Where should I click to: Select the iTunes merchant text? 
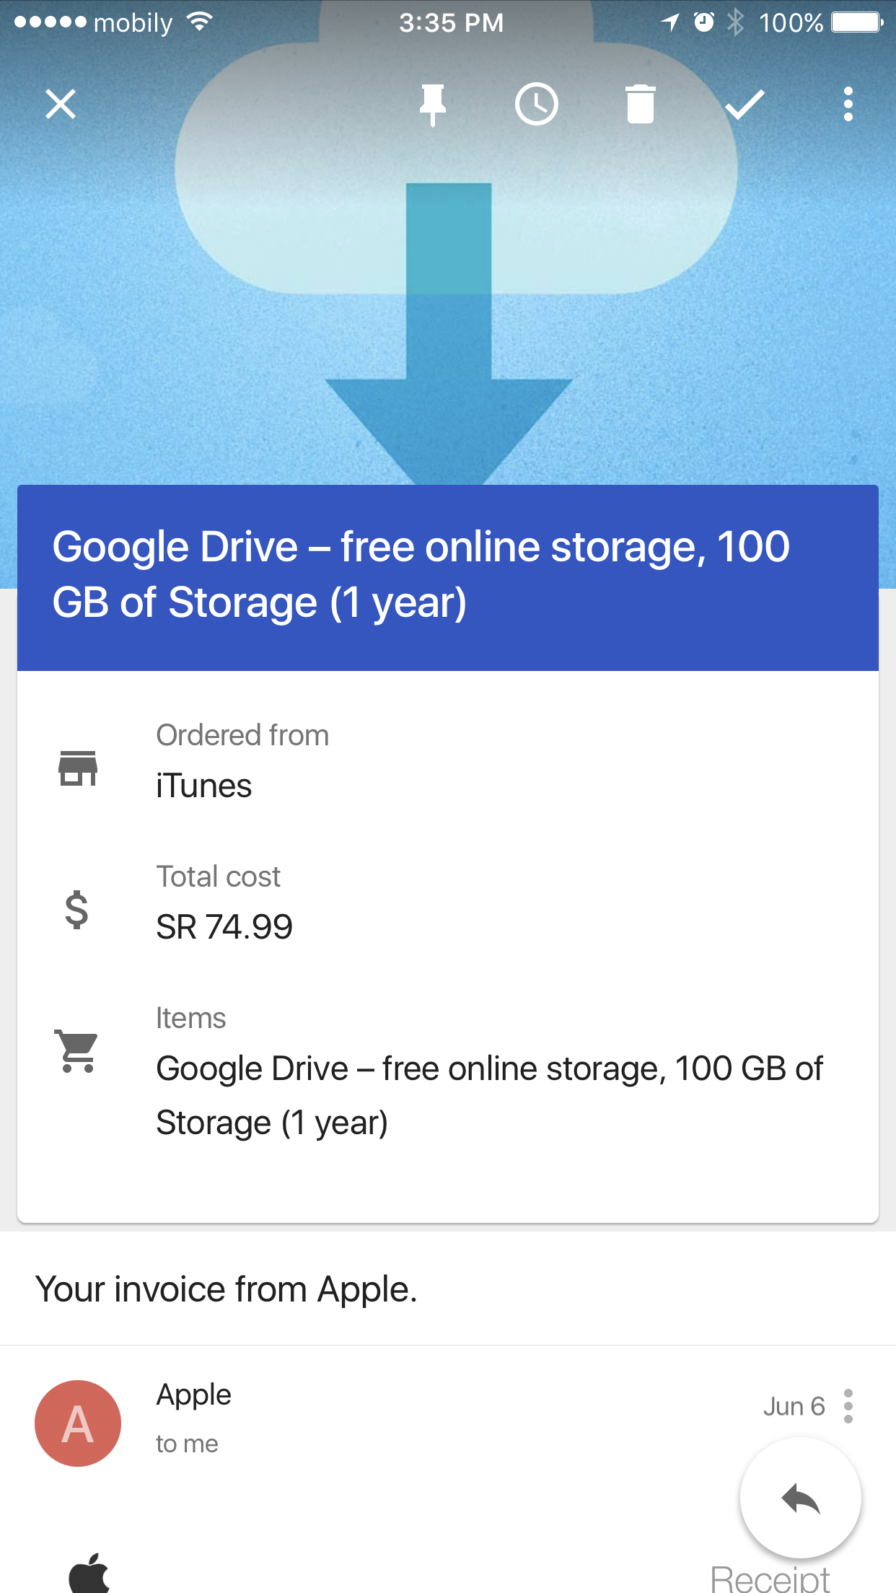coord(204,786)
